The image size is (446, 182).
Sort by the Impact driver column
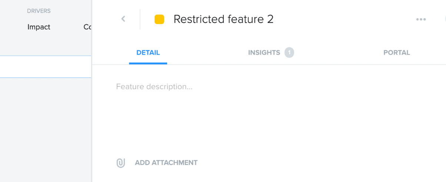39,27
